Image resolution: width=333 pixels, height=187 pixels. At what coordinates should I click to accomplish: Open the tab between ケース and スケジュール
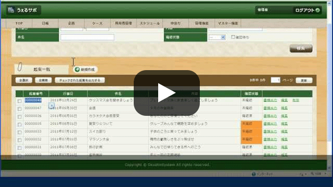[124, 23]
